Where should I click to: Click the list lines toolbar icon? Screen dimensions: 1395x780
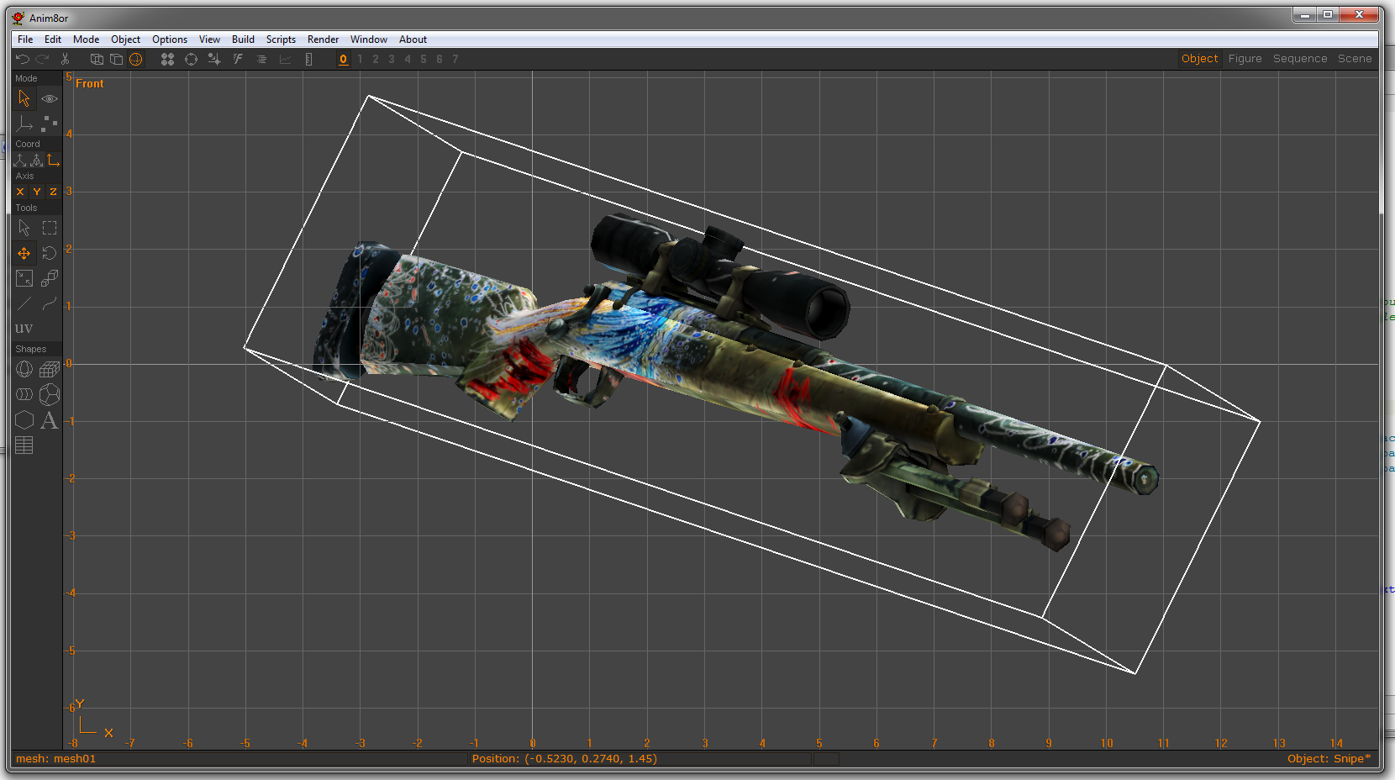pos(261,59)
